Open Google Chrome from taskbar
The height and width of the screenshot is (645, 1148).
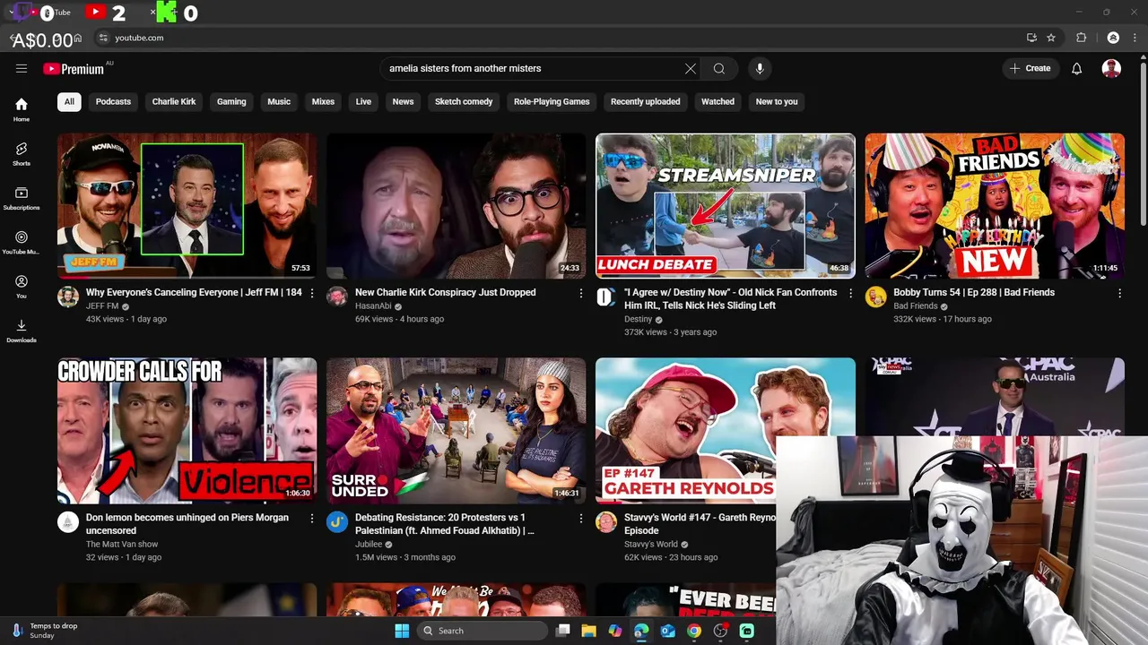694,631
